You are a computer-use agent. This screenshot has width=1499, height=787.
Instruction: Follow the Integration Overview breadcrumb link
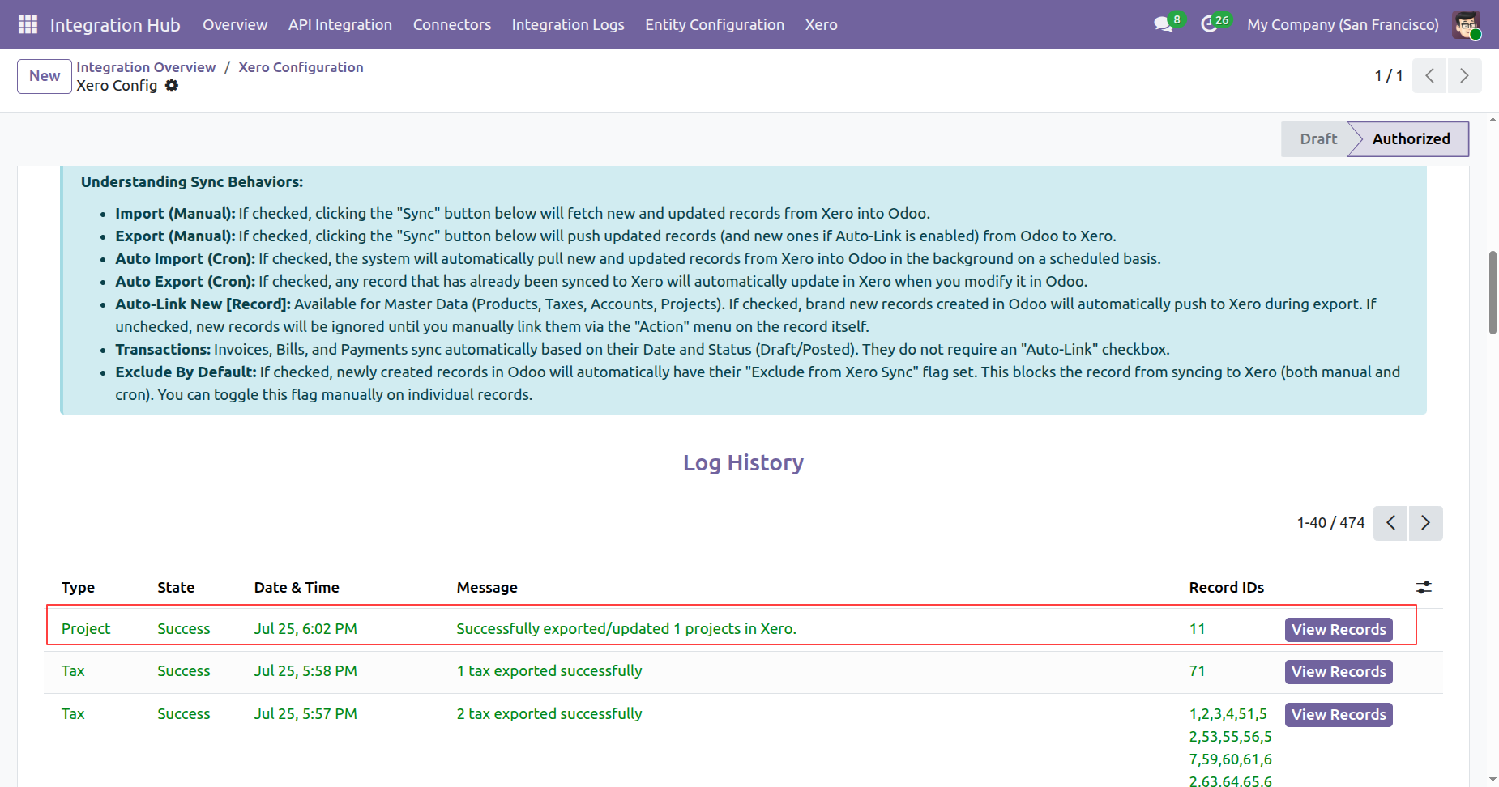(146, 67)
